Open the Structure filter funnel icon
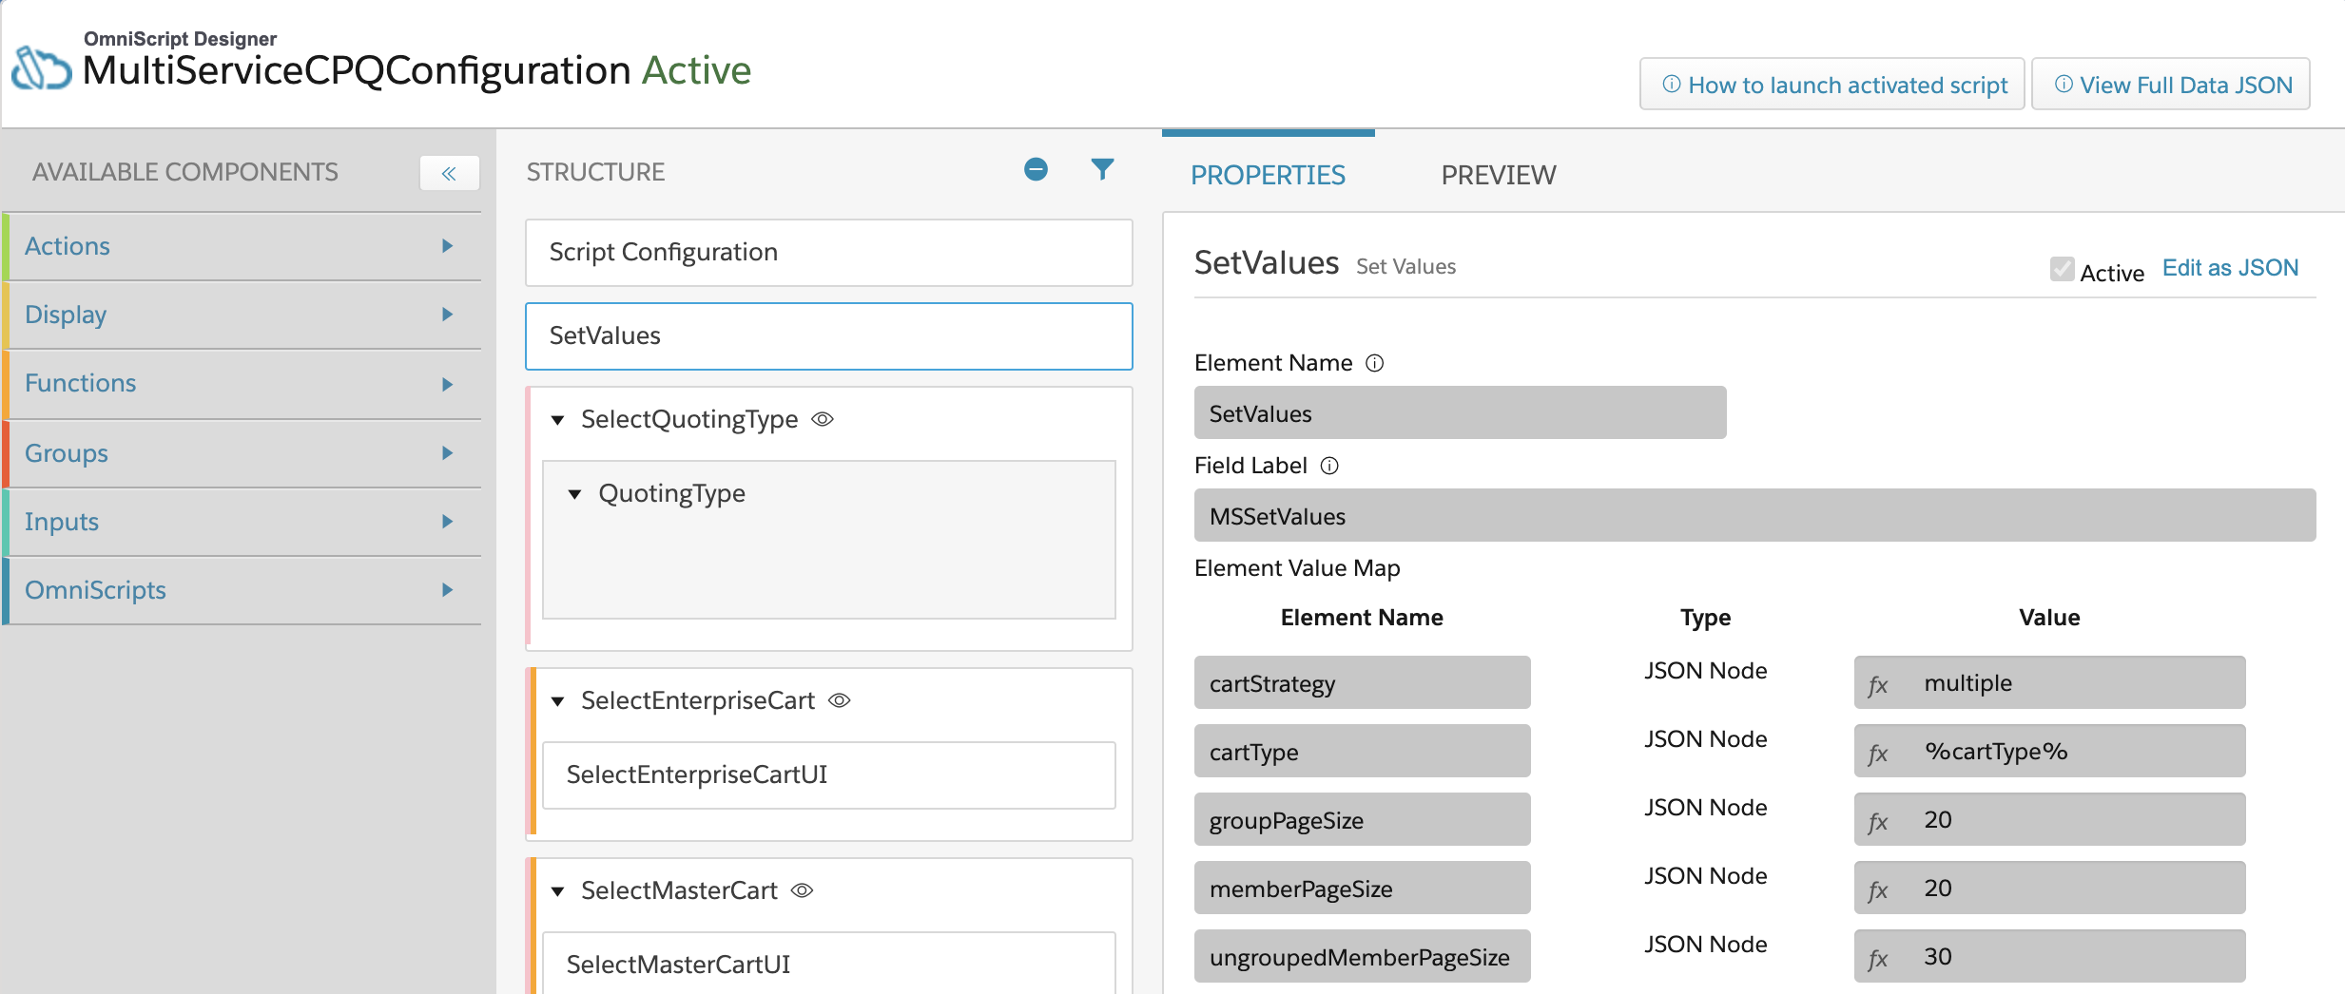 click(1102, 169)
